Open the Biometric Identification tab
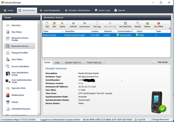 click(78, 10)
